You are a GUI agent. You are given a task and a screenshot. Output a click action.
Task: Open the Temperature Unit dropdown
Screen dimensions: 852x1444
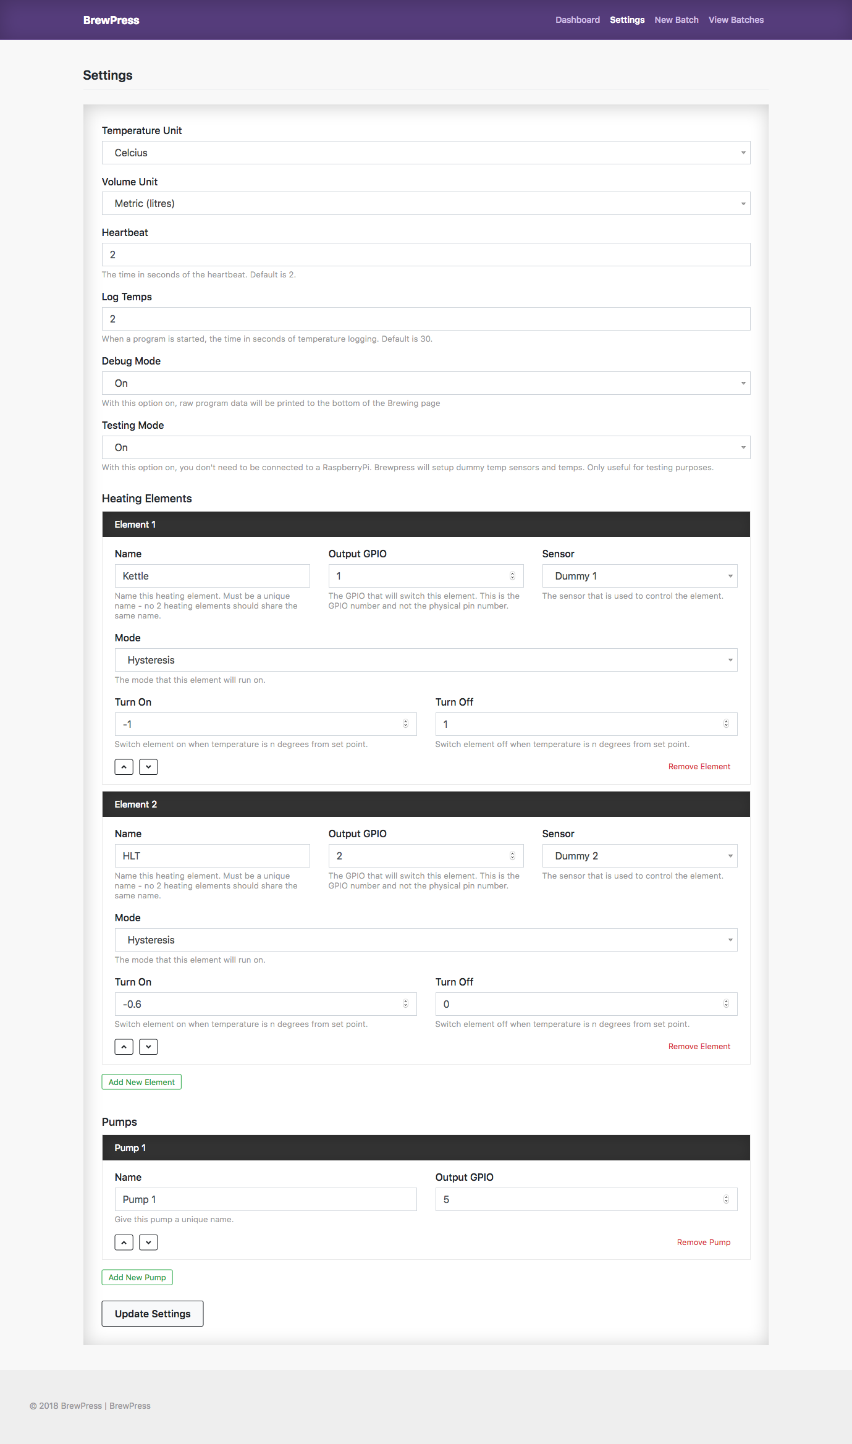pos(426,153)
